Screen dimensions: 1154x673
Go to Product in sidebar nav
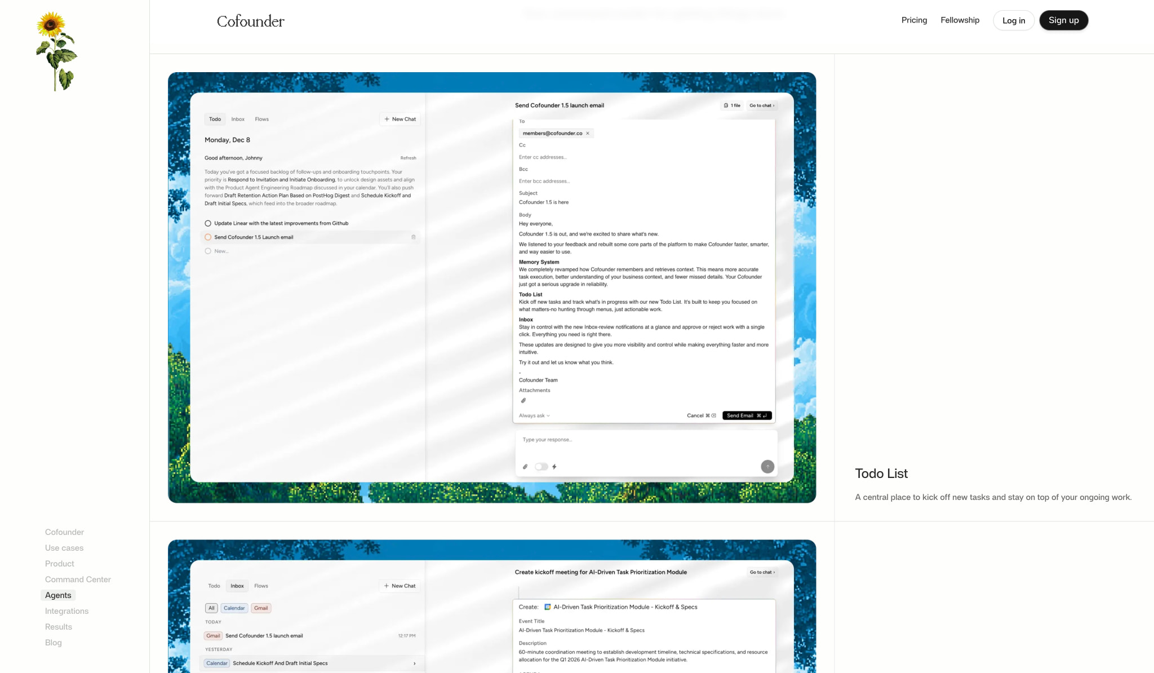coord(60,564)
